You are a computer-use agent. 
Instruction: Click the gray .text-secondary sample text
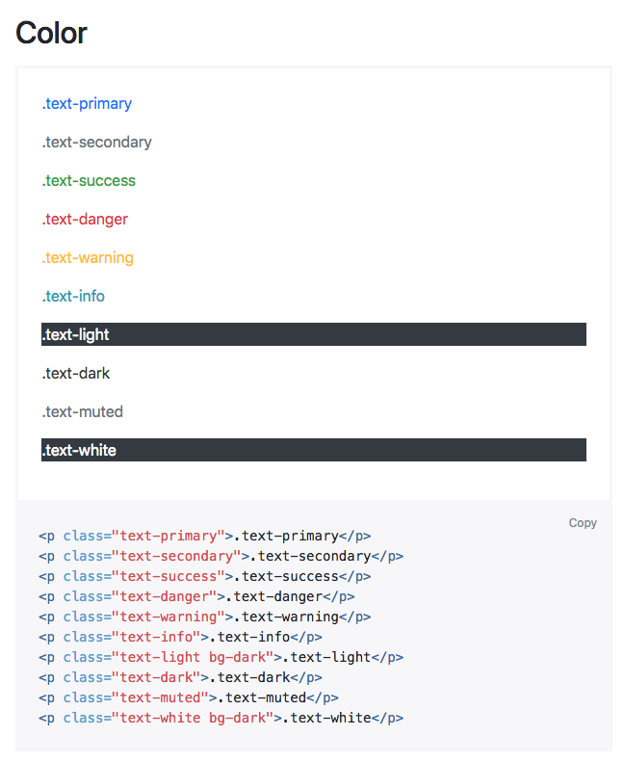(x=96, y=143)
